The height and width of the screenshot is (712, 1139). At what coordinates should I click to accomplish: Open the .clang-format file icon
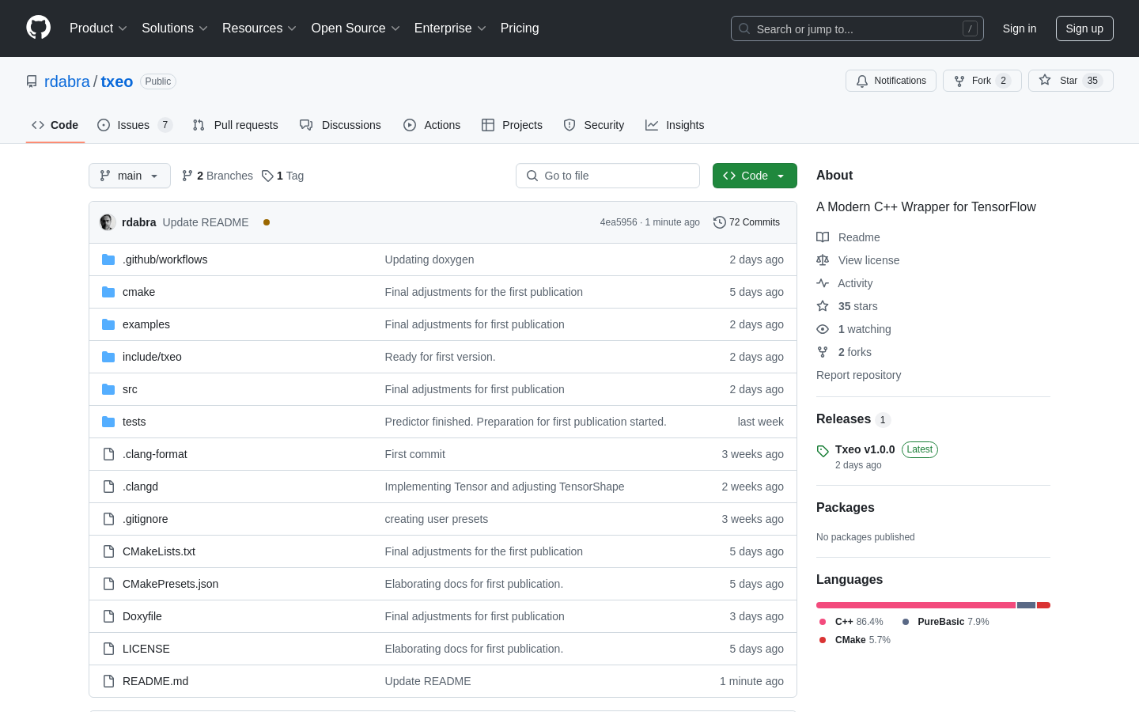[x=108, y=454]
